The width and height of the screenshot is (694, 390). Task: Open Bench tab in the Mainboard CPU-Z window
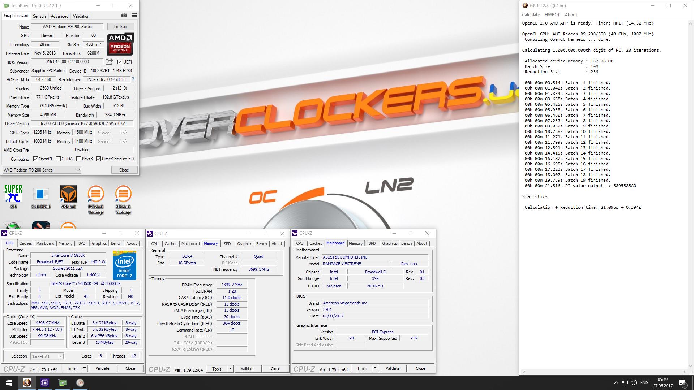coord(406,243)
